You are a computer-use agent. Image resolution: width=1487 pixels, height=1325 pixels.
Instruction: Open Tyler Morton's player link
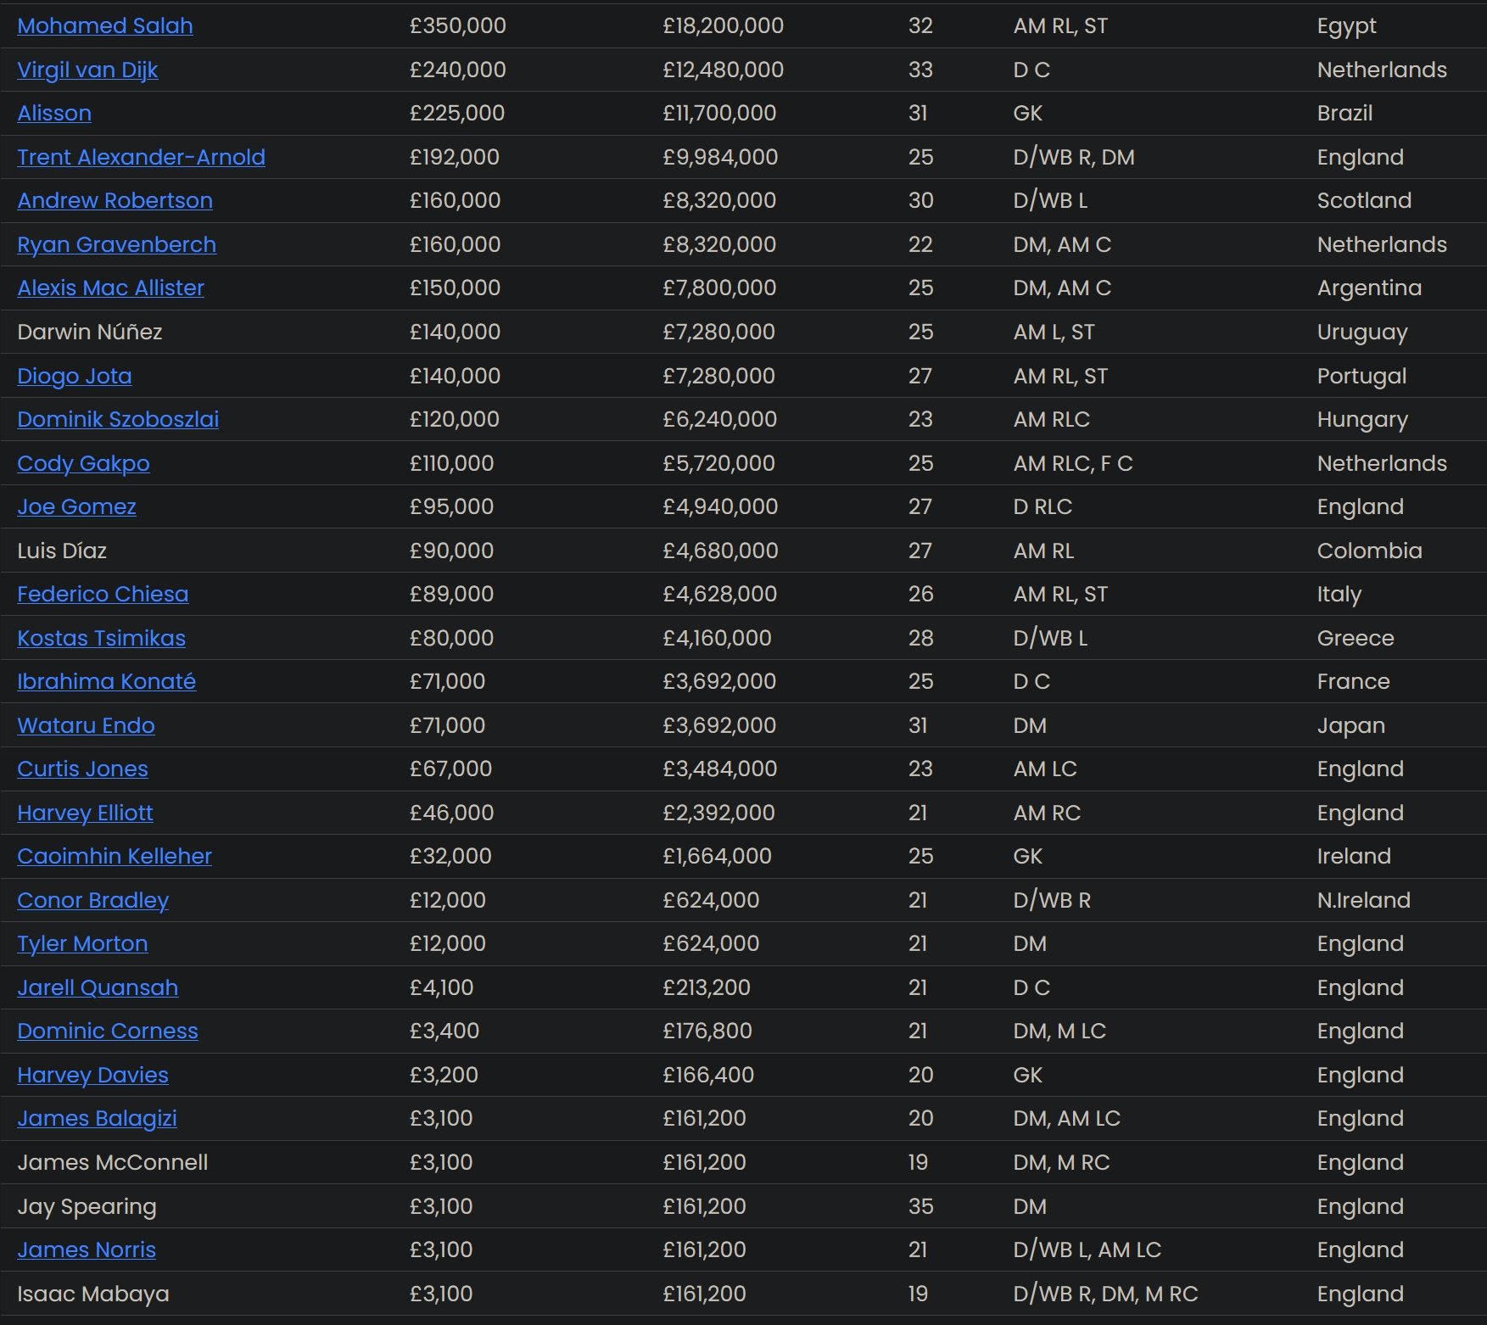point(82,943)
